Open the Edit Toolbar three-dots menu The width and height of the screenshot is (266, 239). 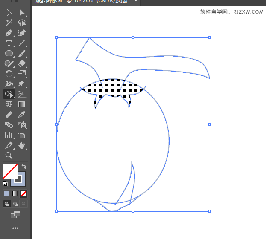[x=15, y=228]
